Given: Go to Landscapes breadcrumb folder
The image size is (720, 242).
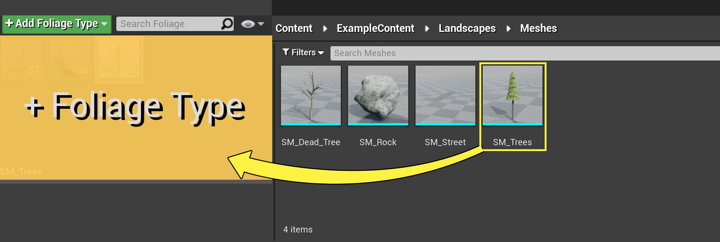Looking at the screenshot, I should click(467, 28).
